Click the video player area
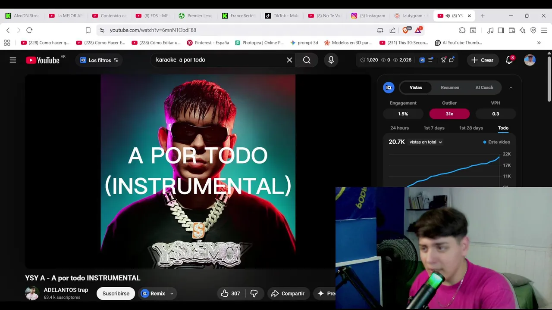552x310 pixels. (198, 171)
